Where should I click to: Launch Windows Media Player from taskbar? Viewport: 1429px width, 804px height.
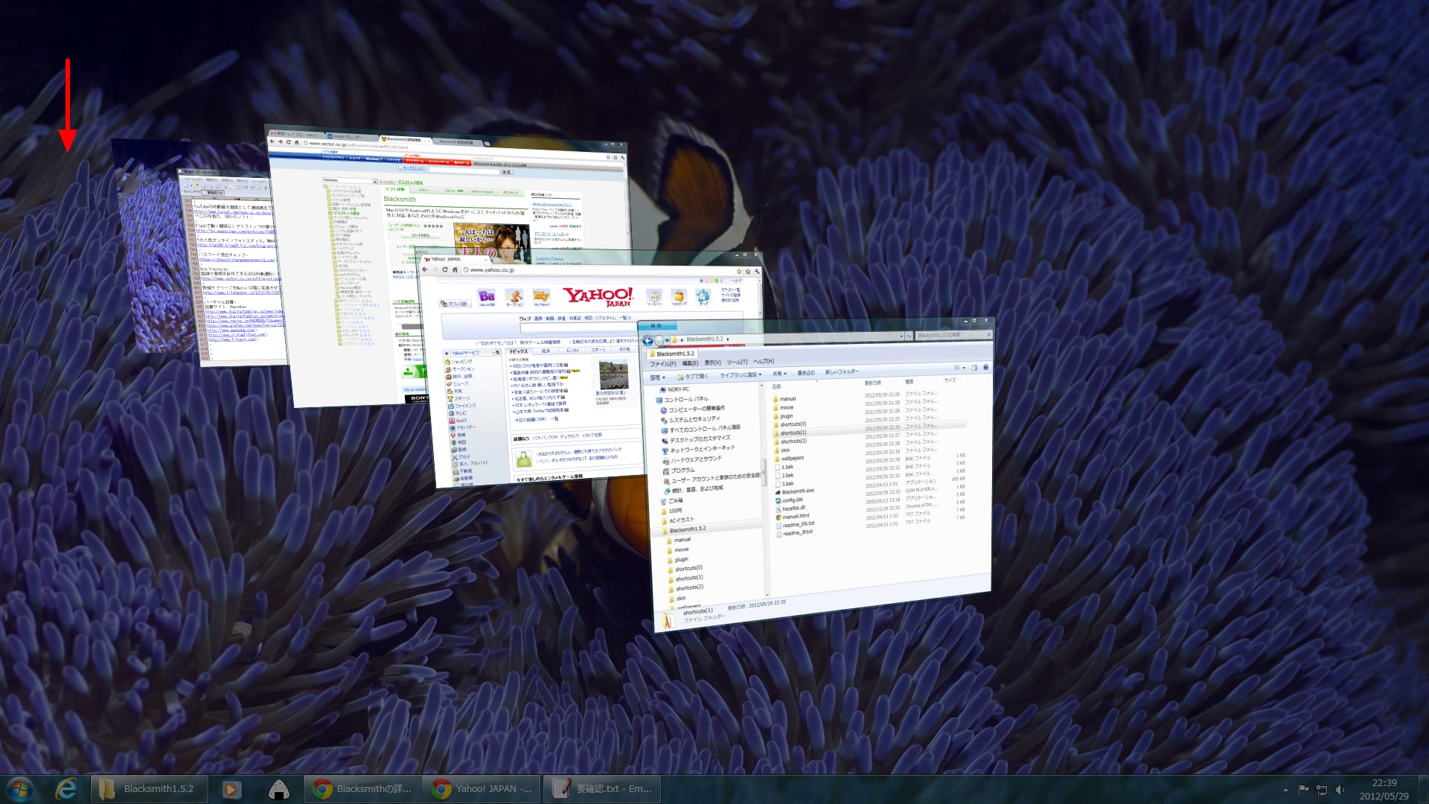click(x=231, y=789)
